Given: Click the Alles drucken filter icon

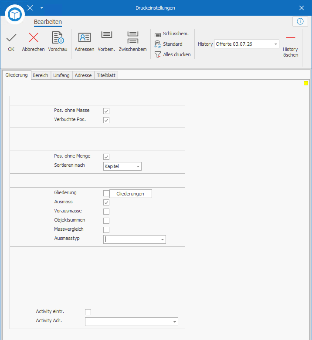Looking at the screenshot, I should [x=158, y=54].
